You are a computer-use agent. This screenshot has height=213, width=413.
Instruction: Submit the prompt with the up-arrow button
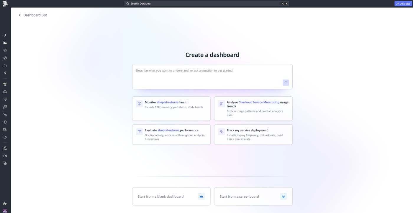(286, 82)
